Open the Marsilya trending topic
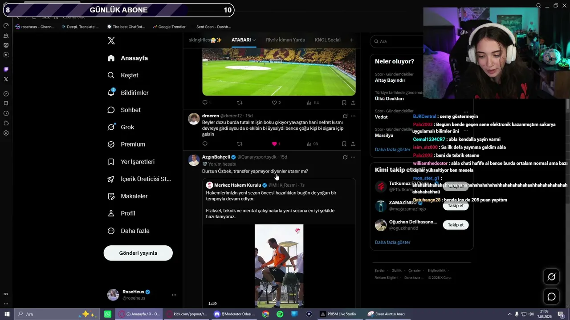570x320 pixels. point(384,135)
